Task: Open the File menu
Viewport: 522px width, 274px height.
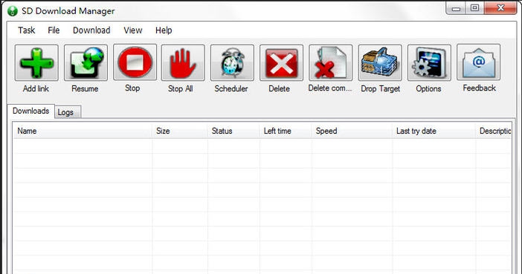Action: click(x=54, y=30)
